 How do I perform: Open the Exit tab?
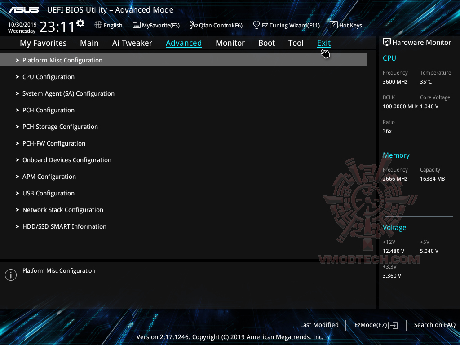(x=324, y=43)
